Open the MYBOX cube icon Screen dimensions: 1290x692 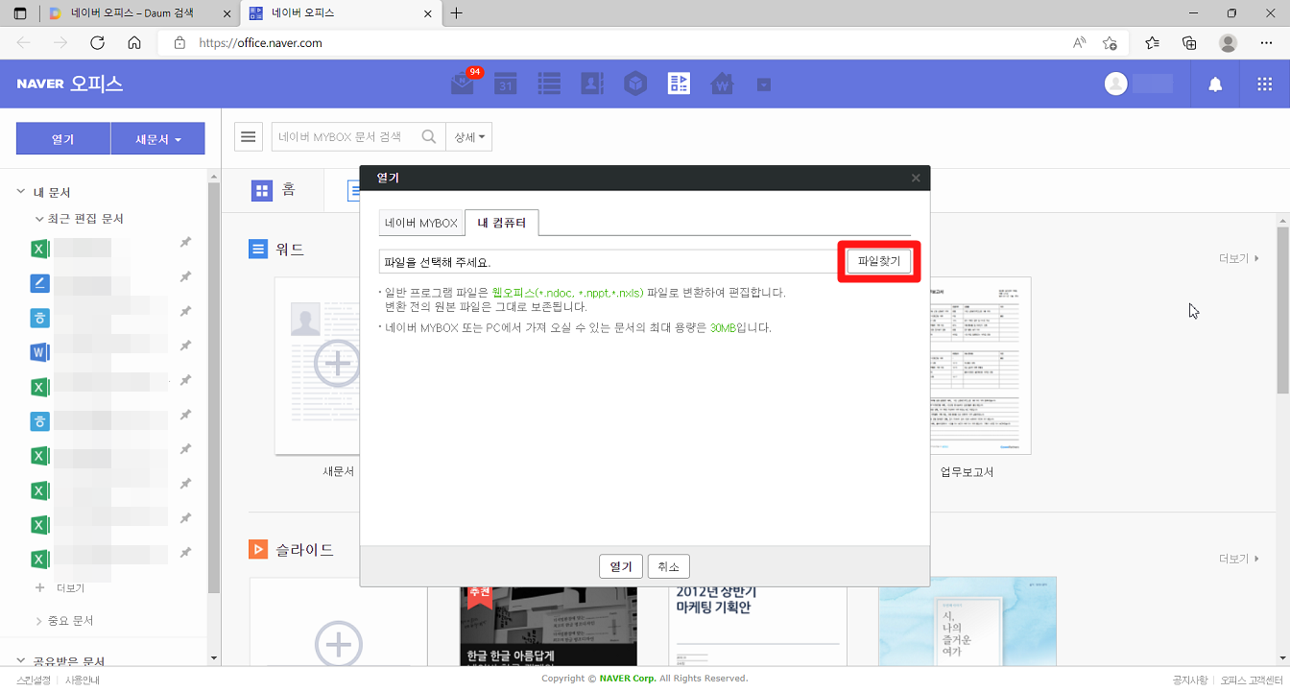click(635, 84)
